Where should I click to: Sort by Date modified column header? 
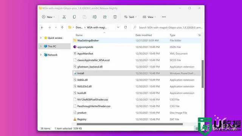pyautogui.click(x=144, y=35)
